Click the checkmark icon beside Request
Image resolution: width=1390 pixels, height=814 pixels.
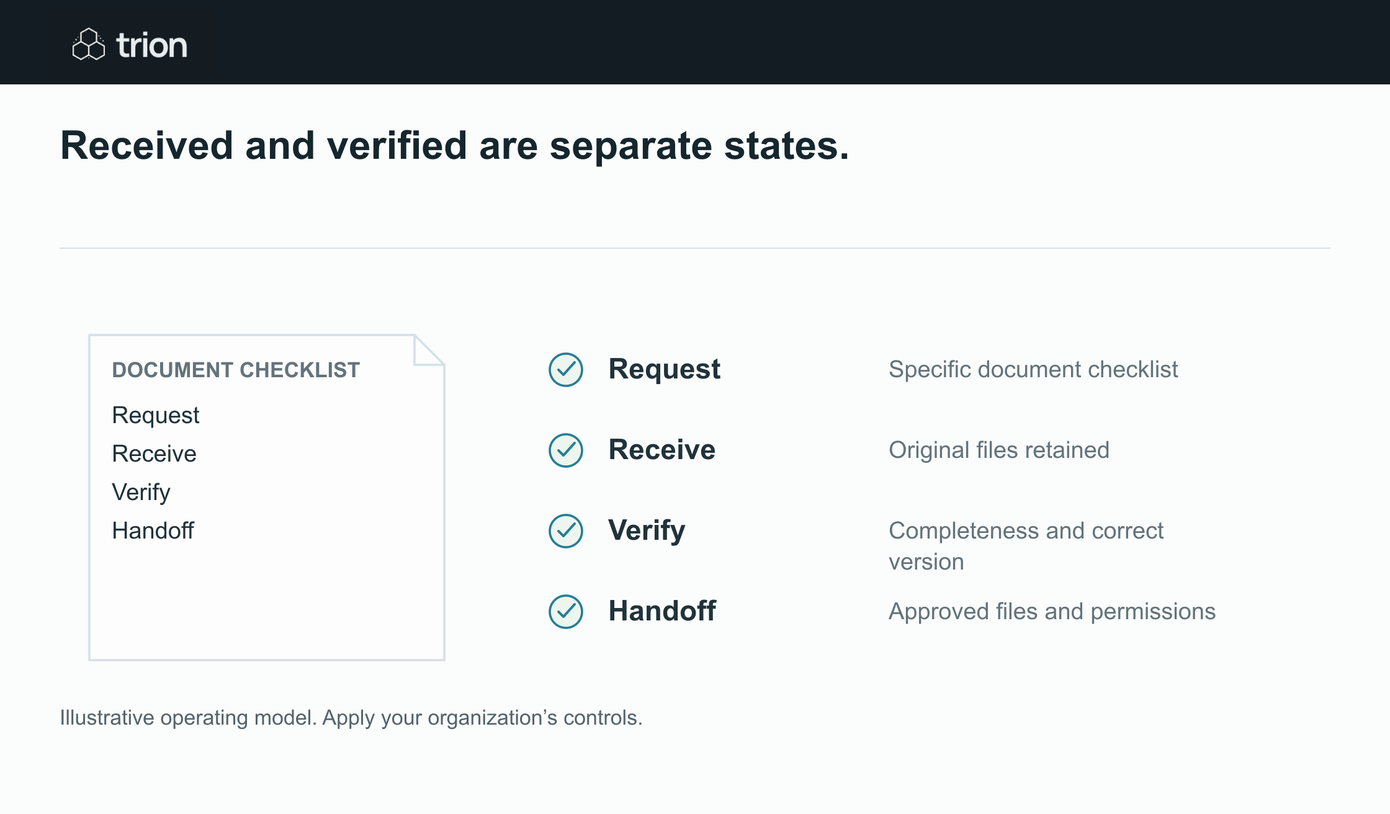click(x=566, y=370)
